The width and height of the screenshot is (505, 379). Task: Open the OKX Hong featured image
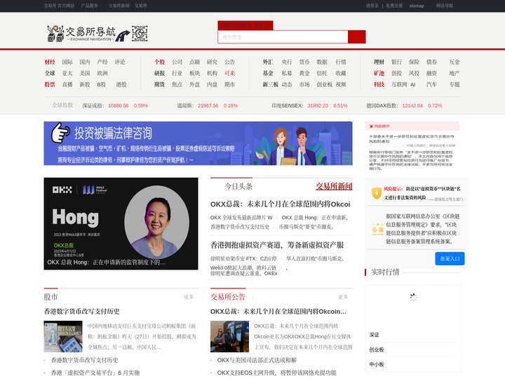tap(121, 224)
